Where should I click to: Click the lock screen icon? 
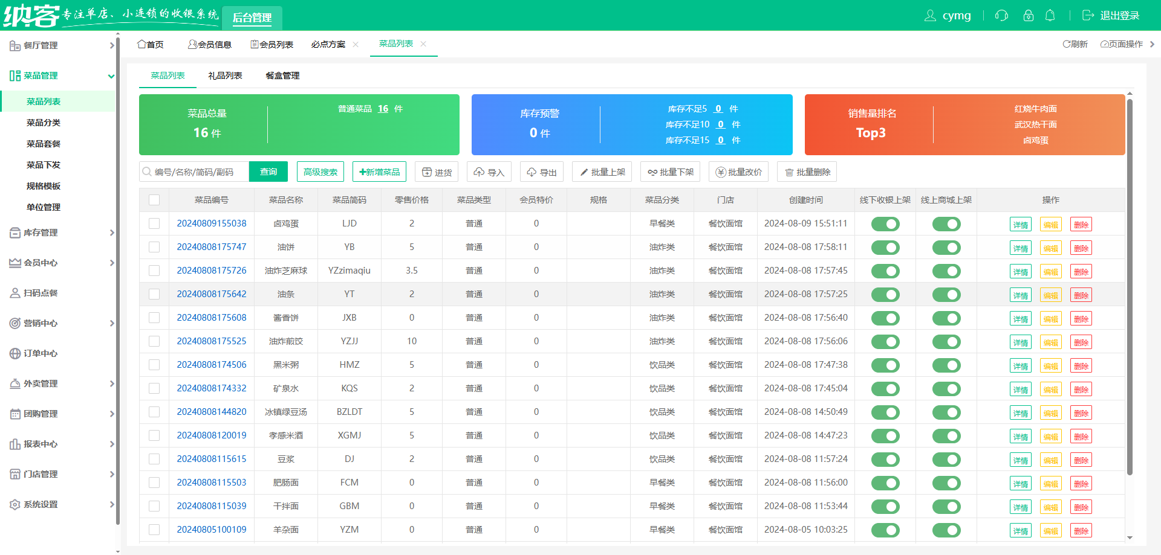click(x=1028, y=16)
